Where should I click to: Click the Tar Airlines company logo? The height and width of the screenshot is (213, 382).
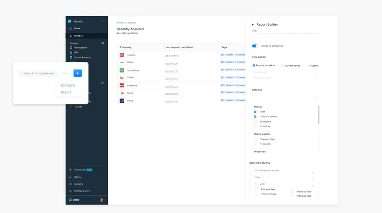(x=122, y=70)
